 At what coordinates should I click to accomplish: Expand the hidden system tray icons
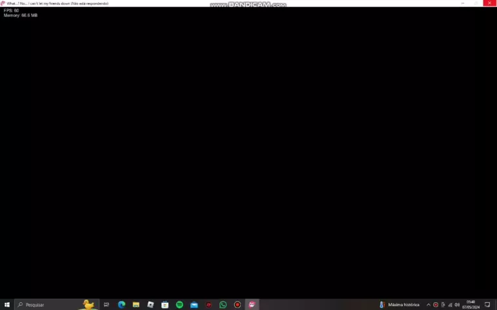pos(429,305)
